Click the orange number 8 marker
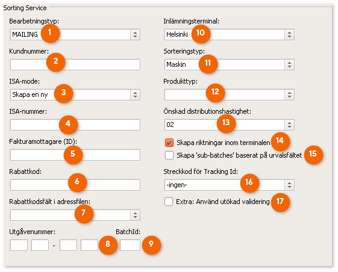This screenshot has width=338, height=272. pyautogui.click(x=108, y=245)
